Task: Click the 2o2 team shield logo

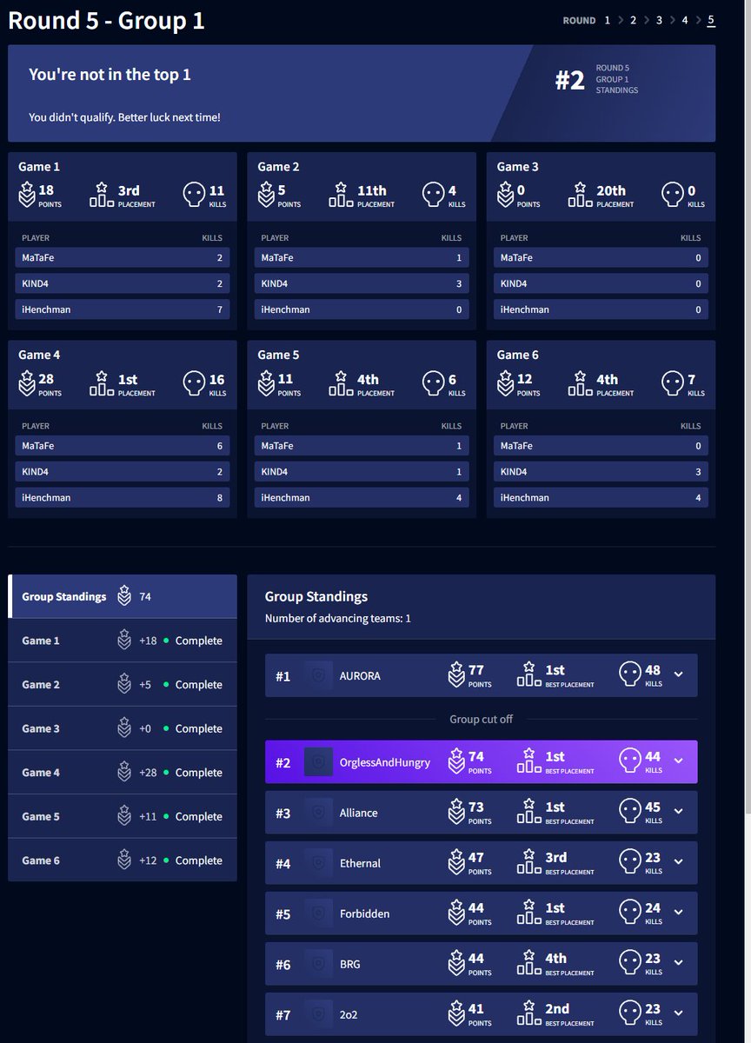Action: [319, 1014]
